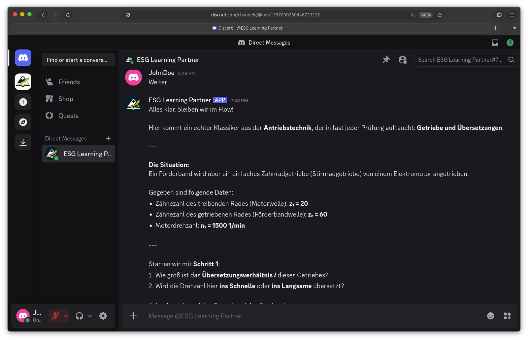Click the browser address bar URL
The height and width of the screenshot is (340, 528).
266,15
